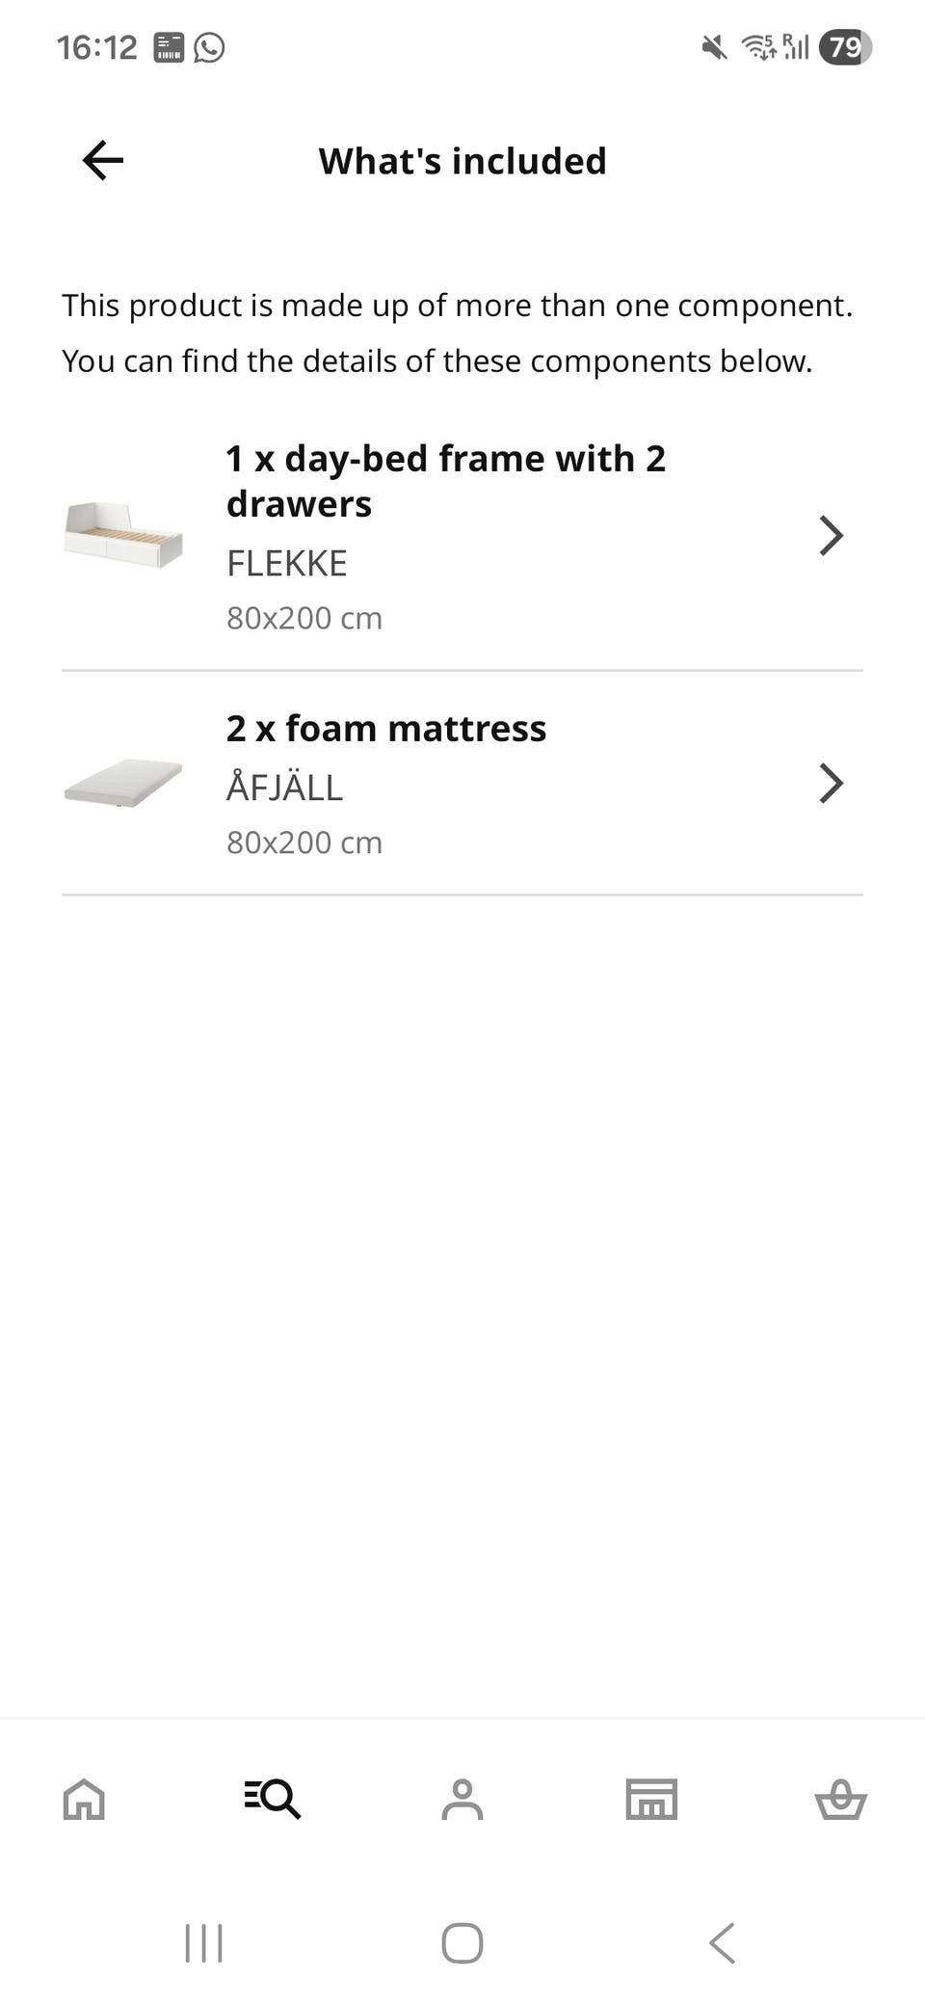Screen dimensions: 925x2005
Task: Tap the battery indicator in status bar
Action: (x=844, y=47)
